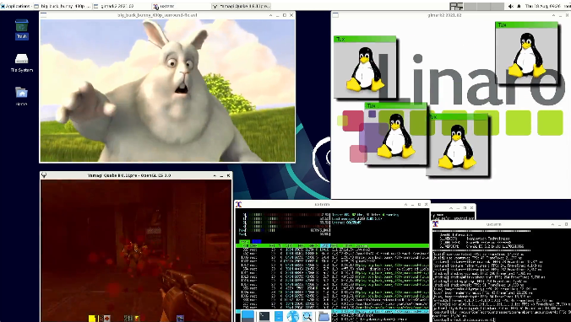Maximize the htop uxterm window

419,205
